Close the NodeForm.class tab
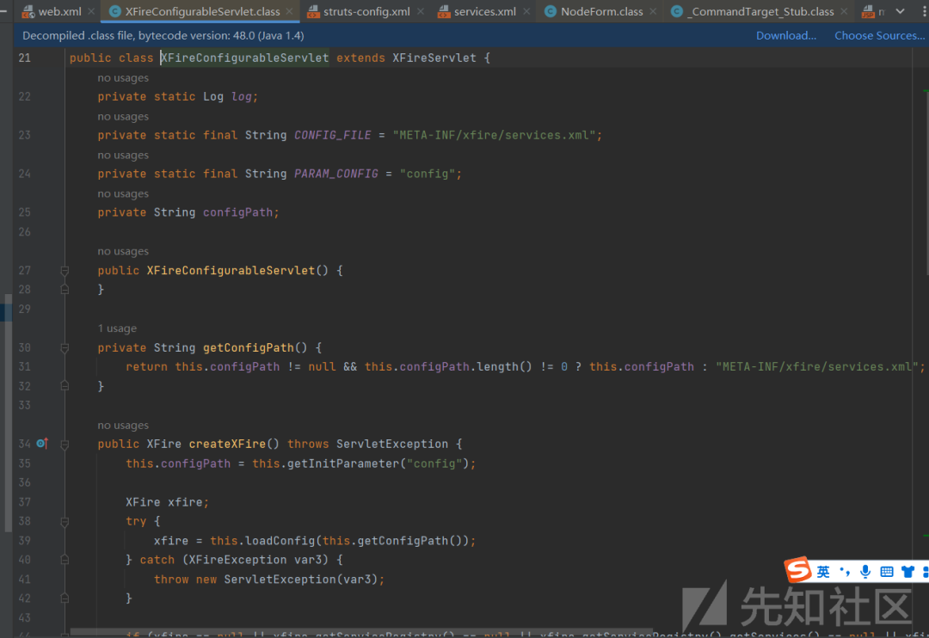 (653, 11)
